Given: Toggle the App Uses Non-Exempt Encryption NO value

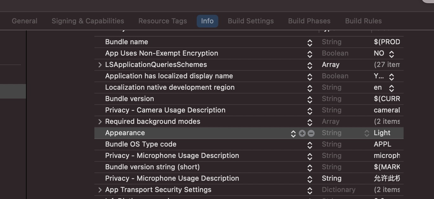Looking at the screenshot, I should pyautogui.click(x=392, y=54).
